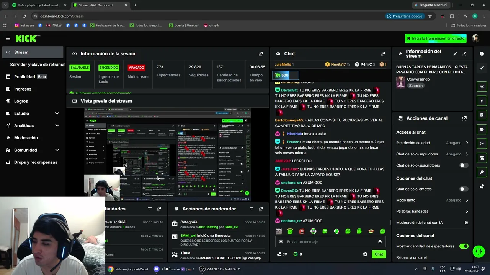490x275 pixels.
Task: Click Preguntar a Google in the address bar
Action: (x=405, y=16)
